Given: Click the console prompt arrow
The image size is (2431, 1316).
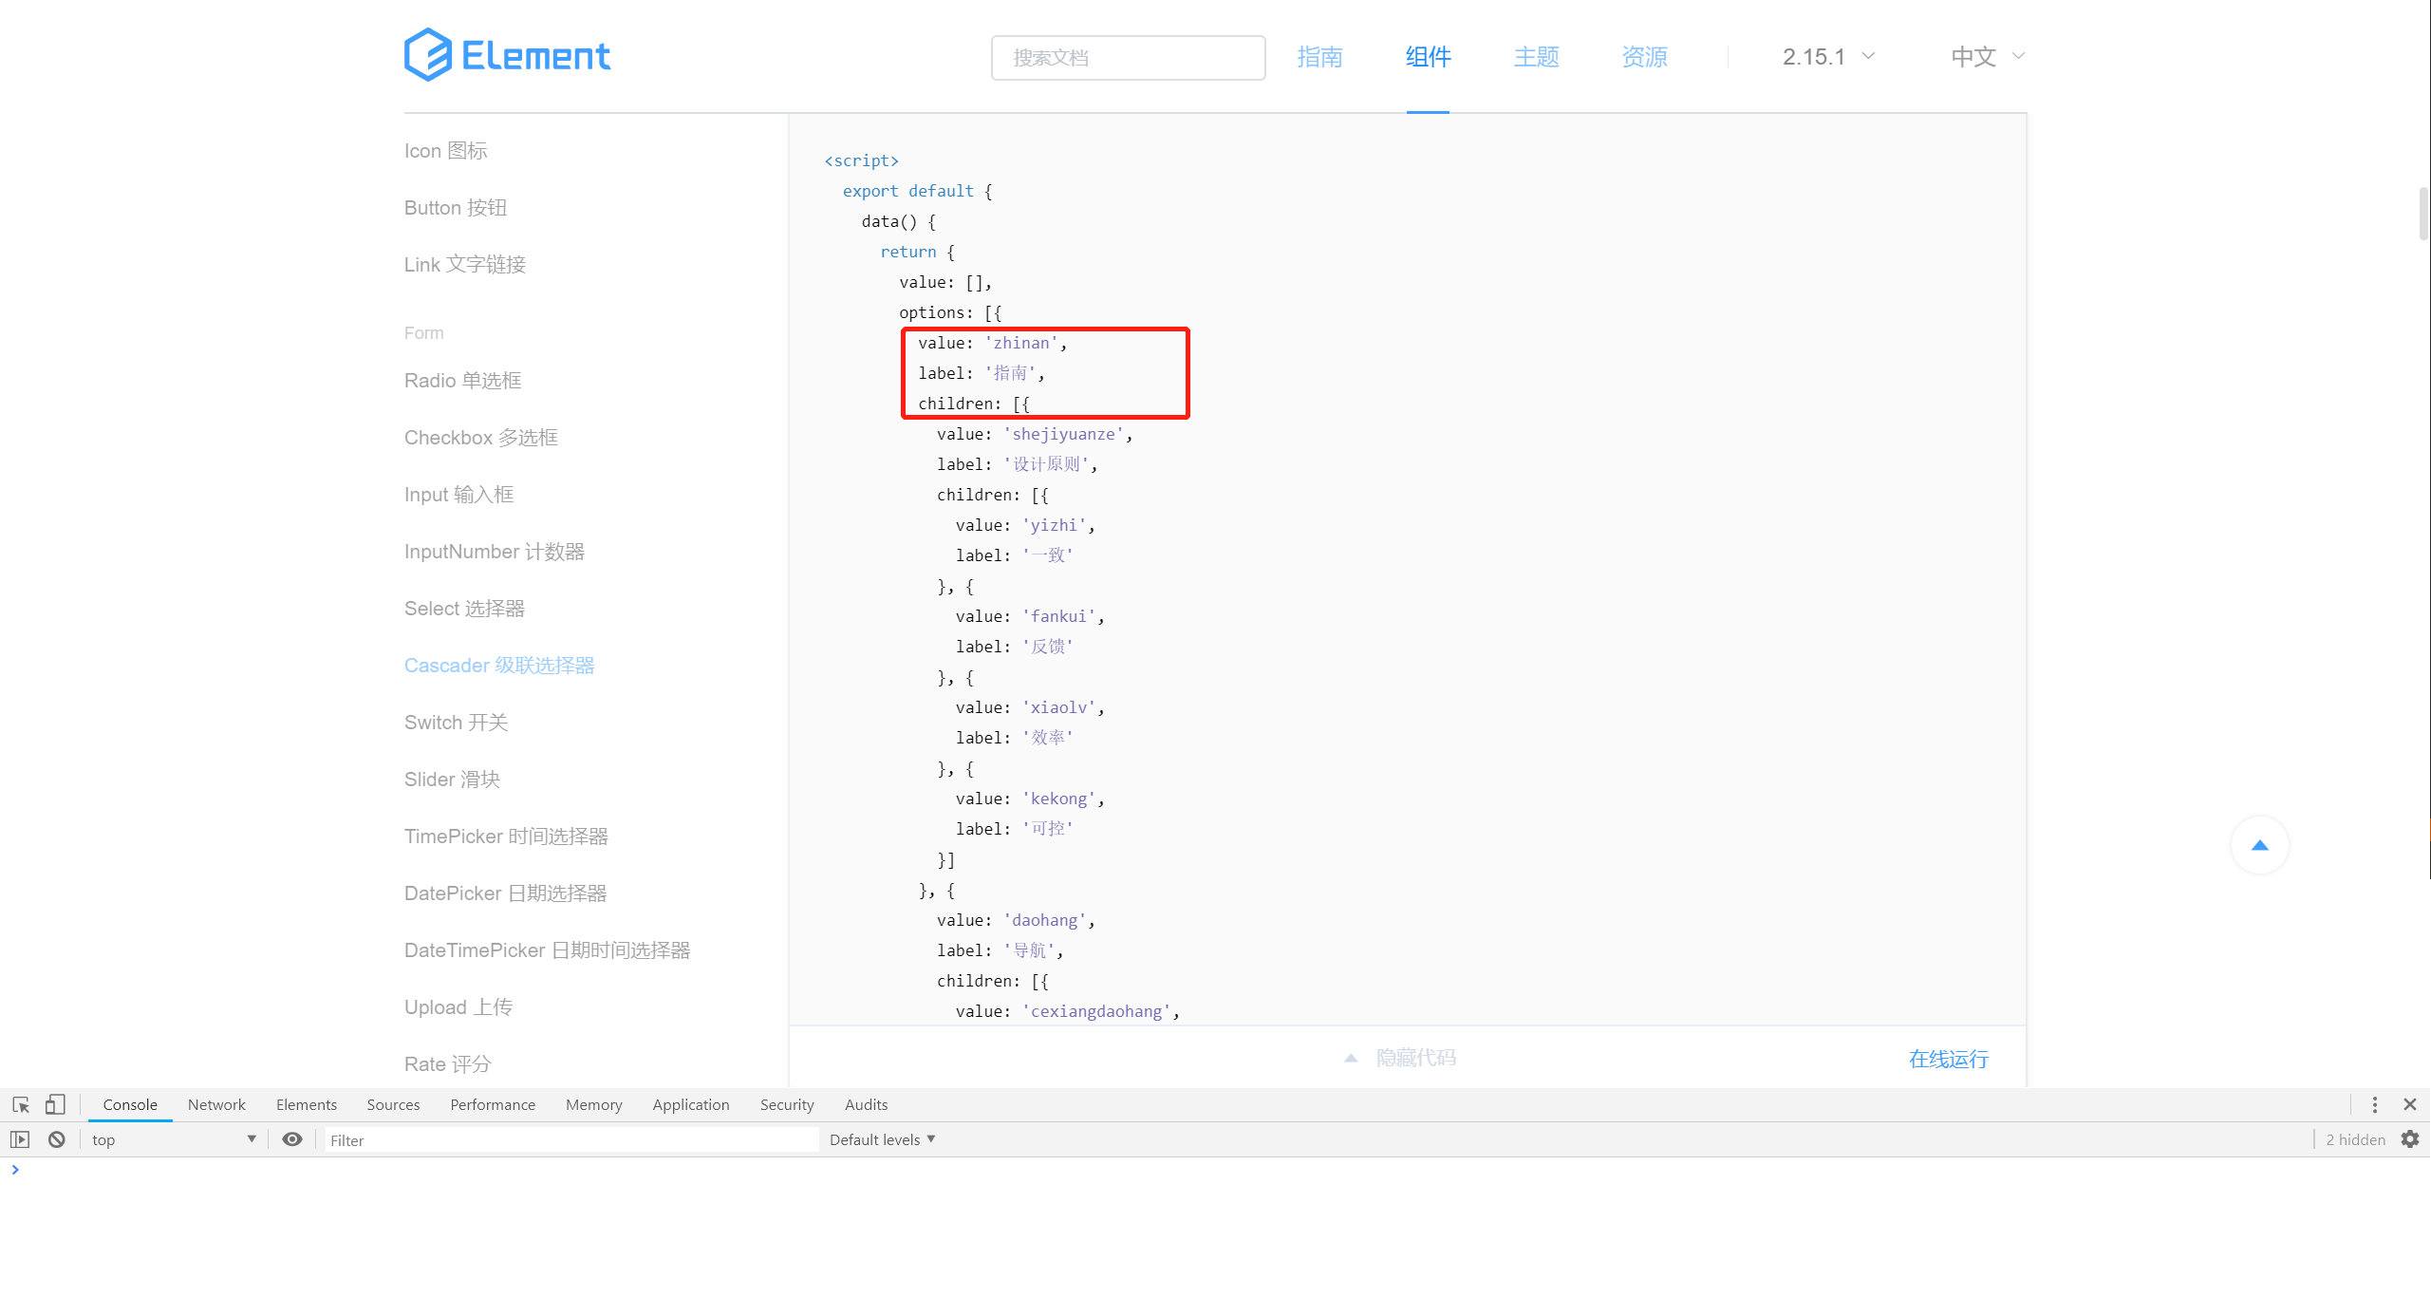Looking at the screenshot, I should 15,1170.
